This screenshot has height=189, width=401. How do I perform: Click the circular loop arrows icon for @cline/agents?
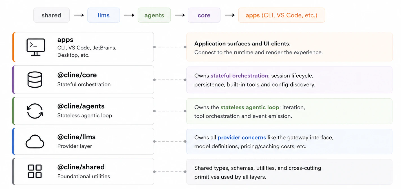coord(35,111)
